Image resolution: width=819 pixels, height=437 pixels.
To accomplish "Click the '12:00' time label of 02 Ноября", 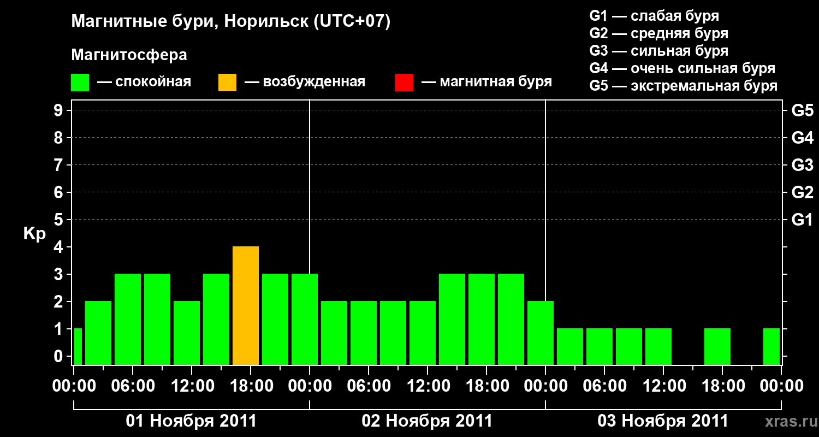I will click(x=428, y=386).
